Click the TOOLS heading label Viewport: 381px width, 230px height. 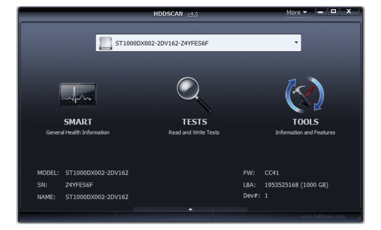[x=305, y=122]
